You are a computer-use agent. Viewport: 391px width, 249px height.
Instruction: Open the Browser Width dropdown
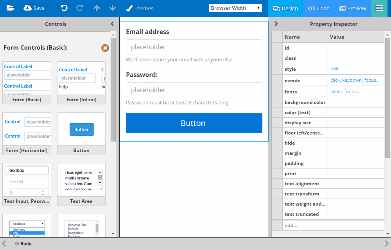235,8
